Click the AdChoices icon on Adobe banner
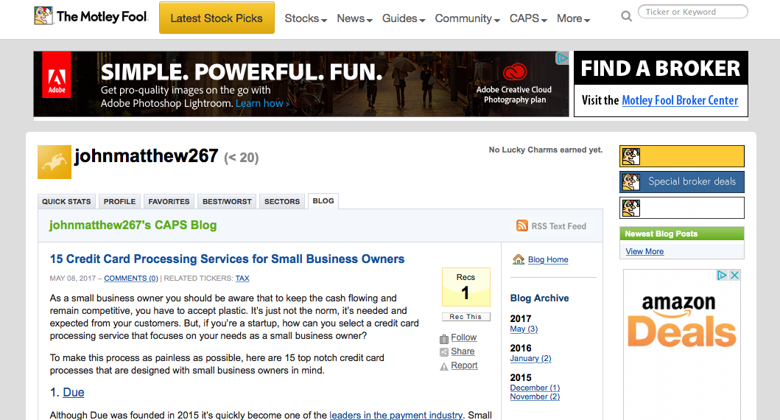780x420 pixels. (x=562, y=58)
